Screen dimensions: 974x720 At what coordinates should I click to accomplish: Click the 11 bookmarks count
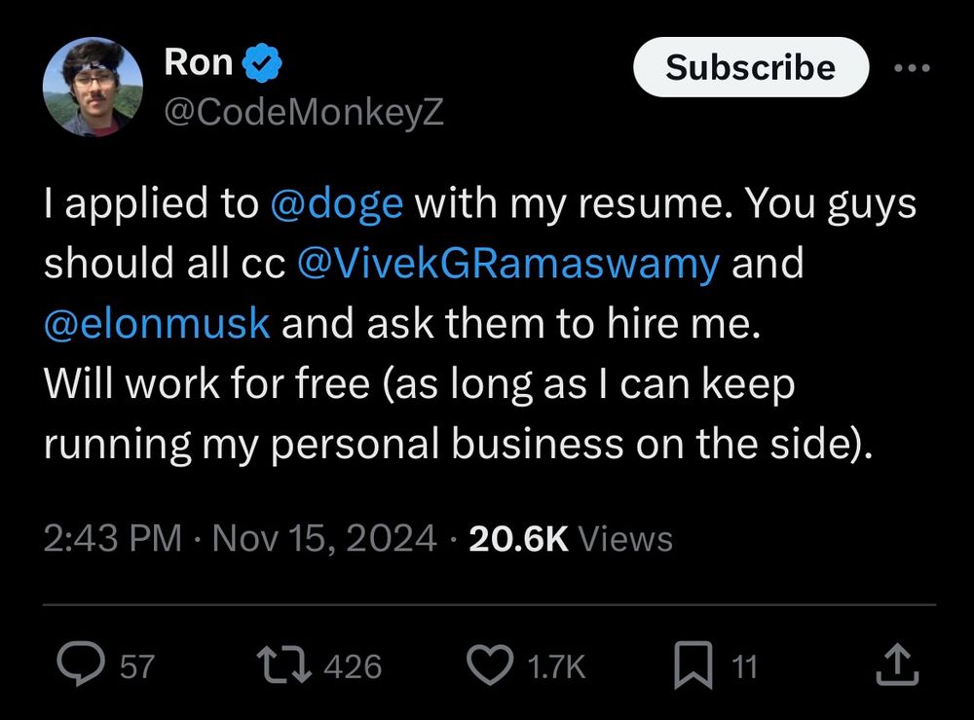[744, 666]
